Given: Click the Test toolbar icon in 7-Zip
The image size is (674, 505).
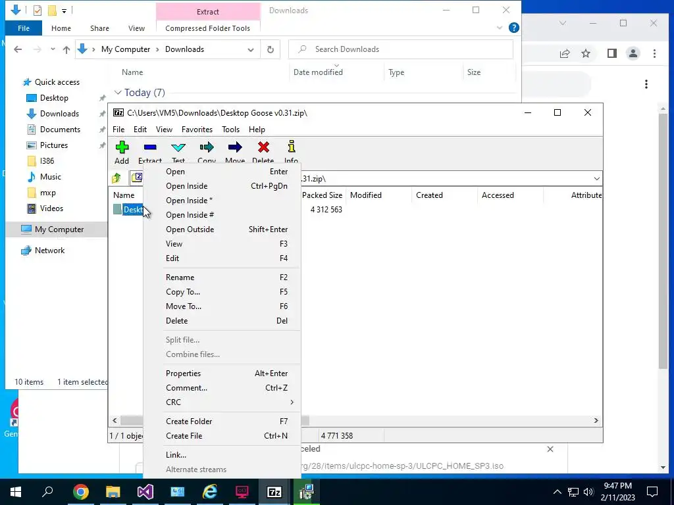Looking at the screenshot, I should (x=178, y=147).
